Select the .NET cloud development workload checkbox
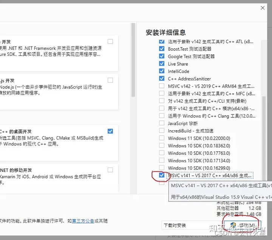The width and height of the screenshot is (272, 240). pos(110,42)
